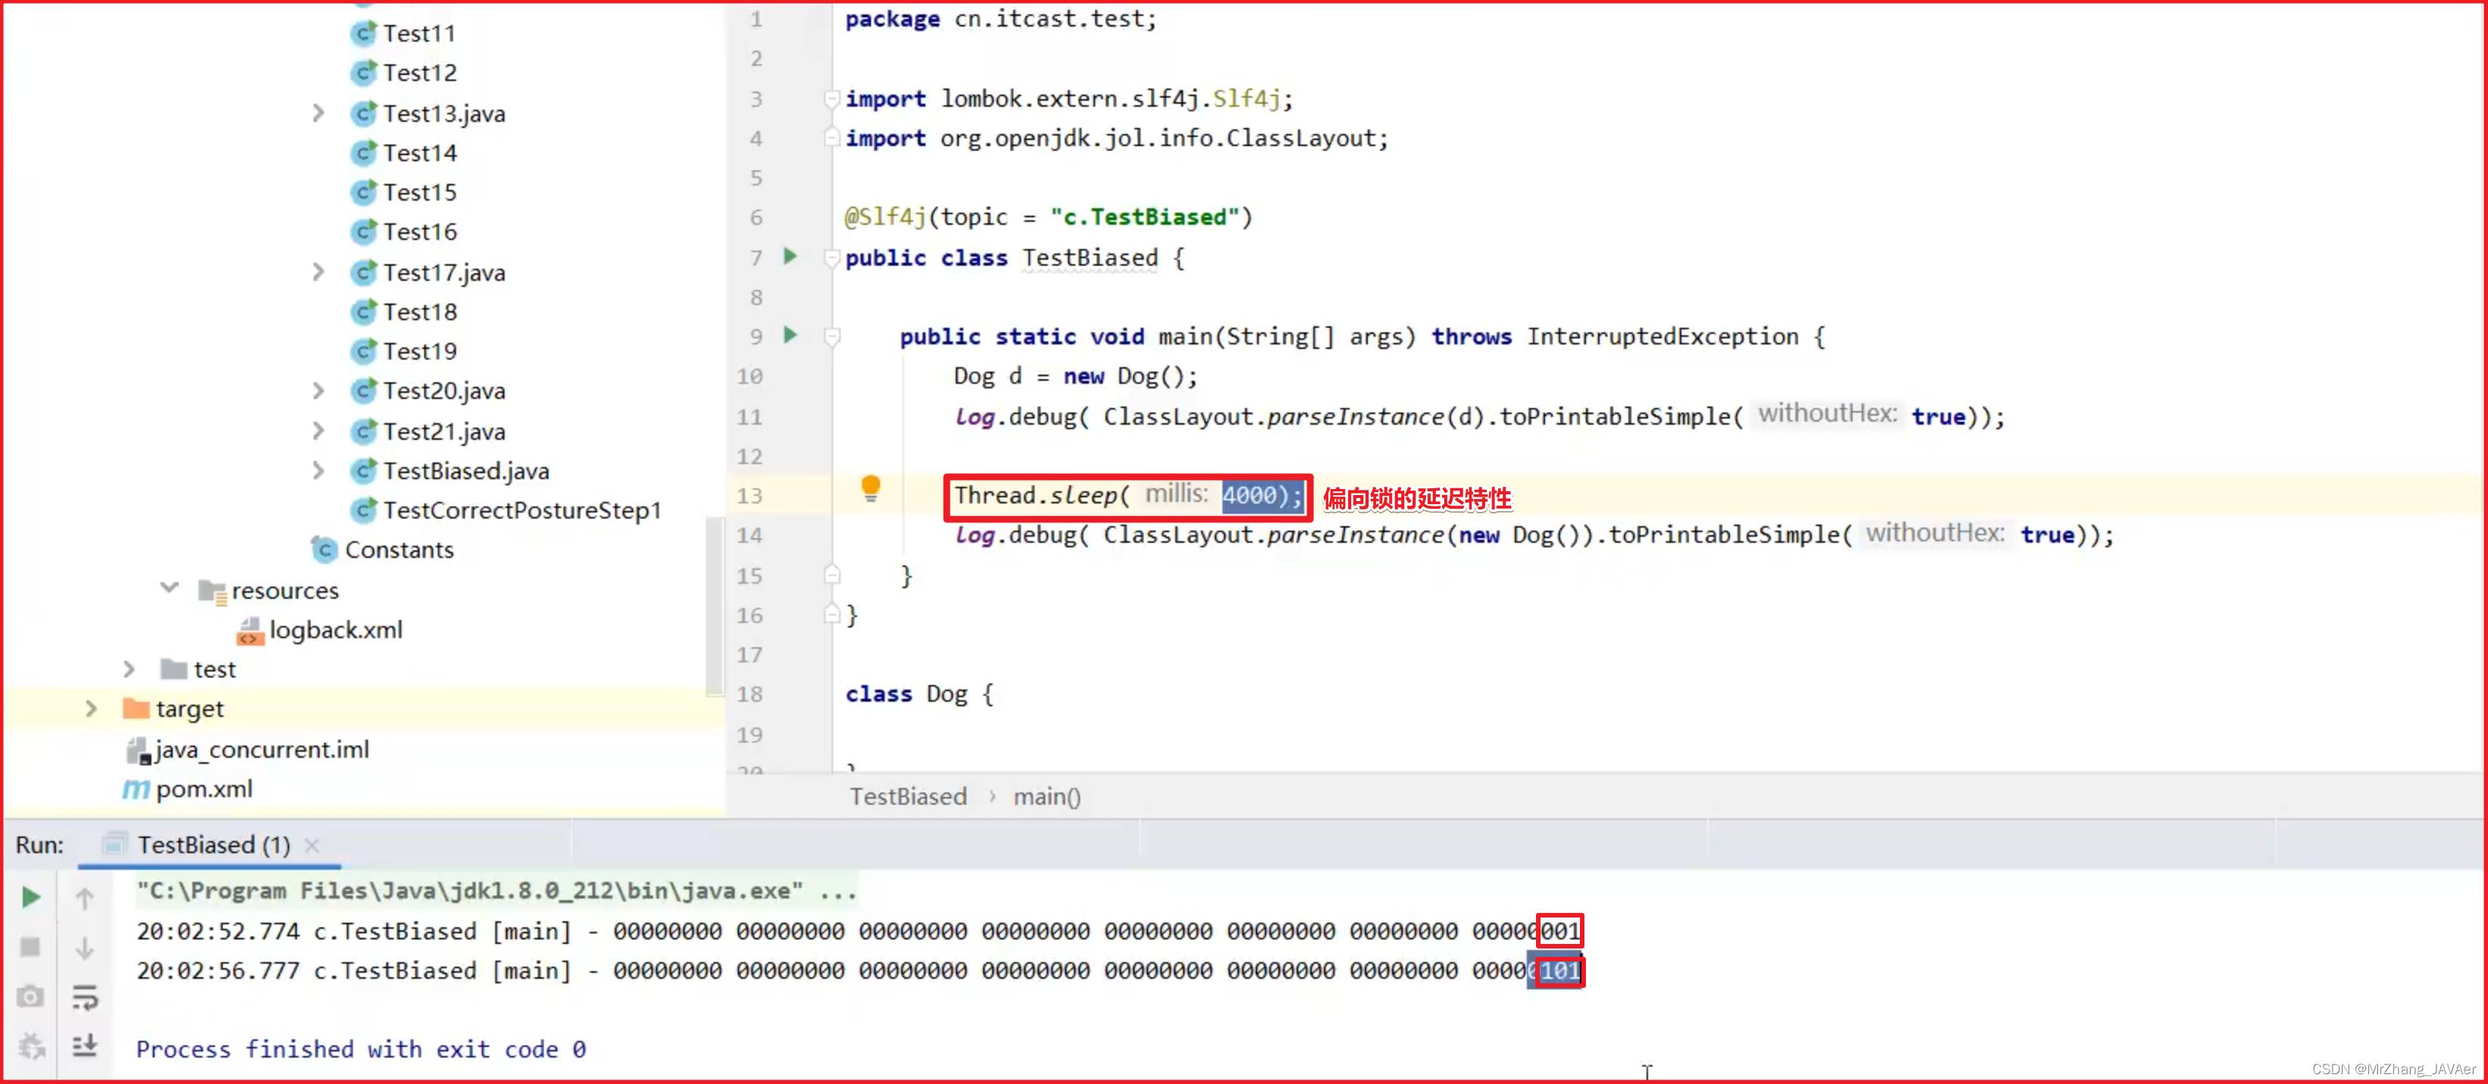Close the TestBiased (1) run tab
The width and height of the screenshot is (2488, 1084).
click(311, 846)
